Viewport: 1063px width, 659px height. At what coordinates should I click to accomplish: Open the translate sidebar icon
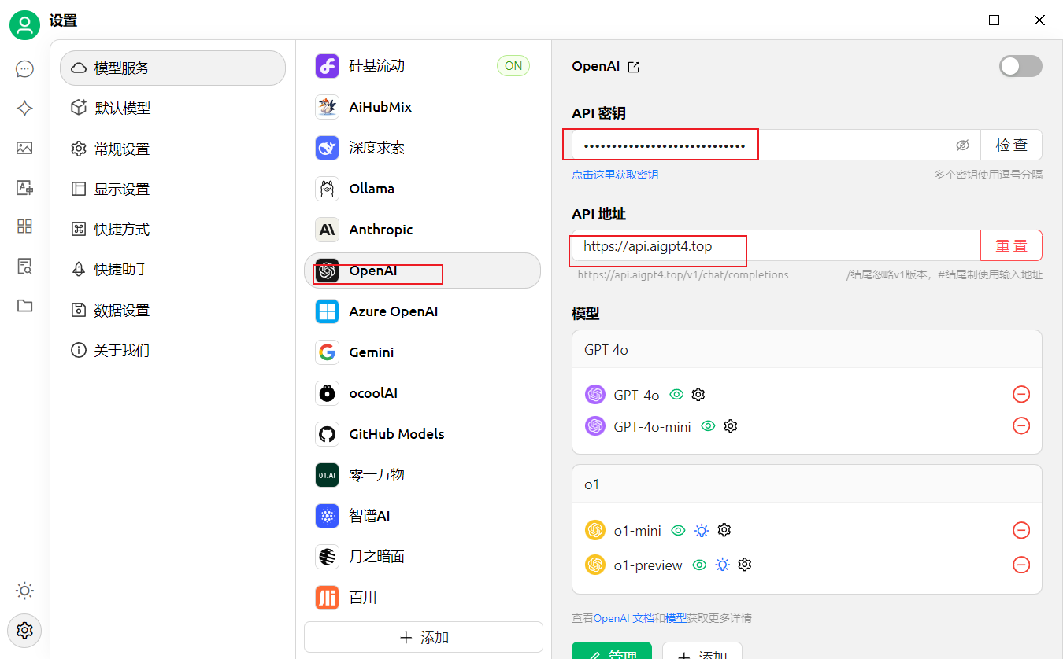coord(24,187)
